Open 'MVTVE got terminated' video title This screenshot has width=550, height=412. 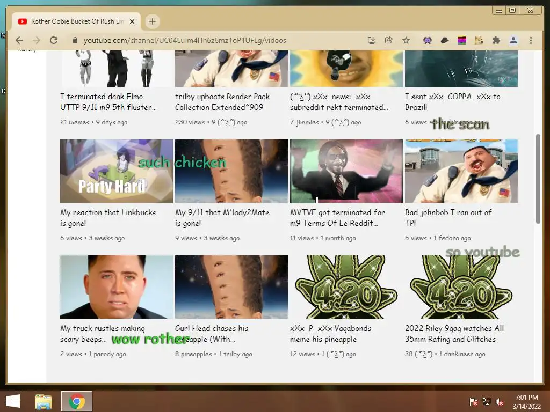(337, 218)
